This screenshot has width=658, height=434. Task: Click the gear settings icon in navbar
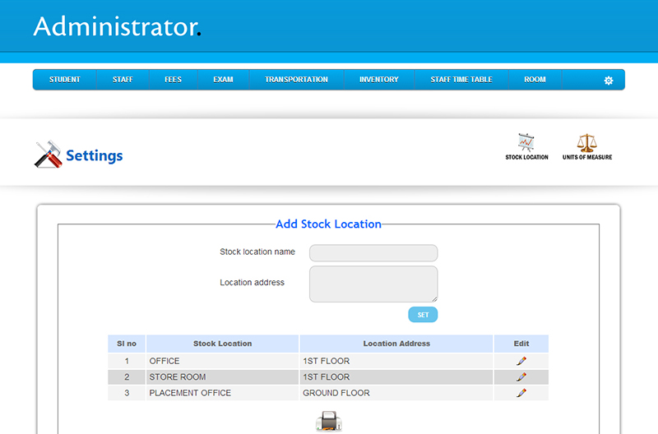[x=609, y=81]
